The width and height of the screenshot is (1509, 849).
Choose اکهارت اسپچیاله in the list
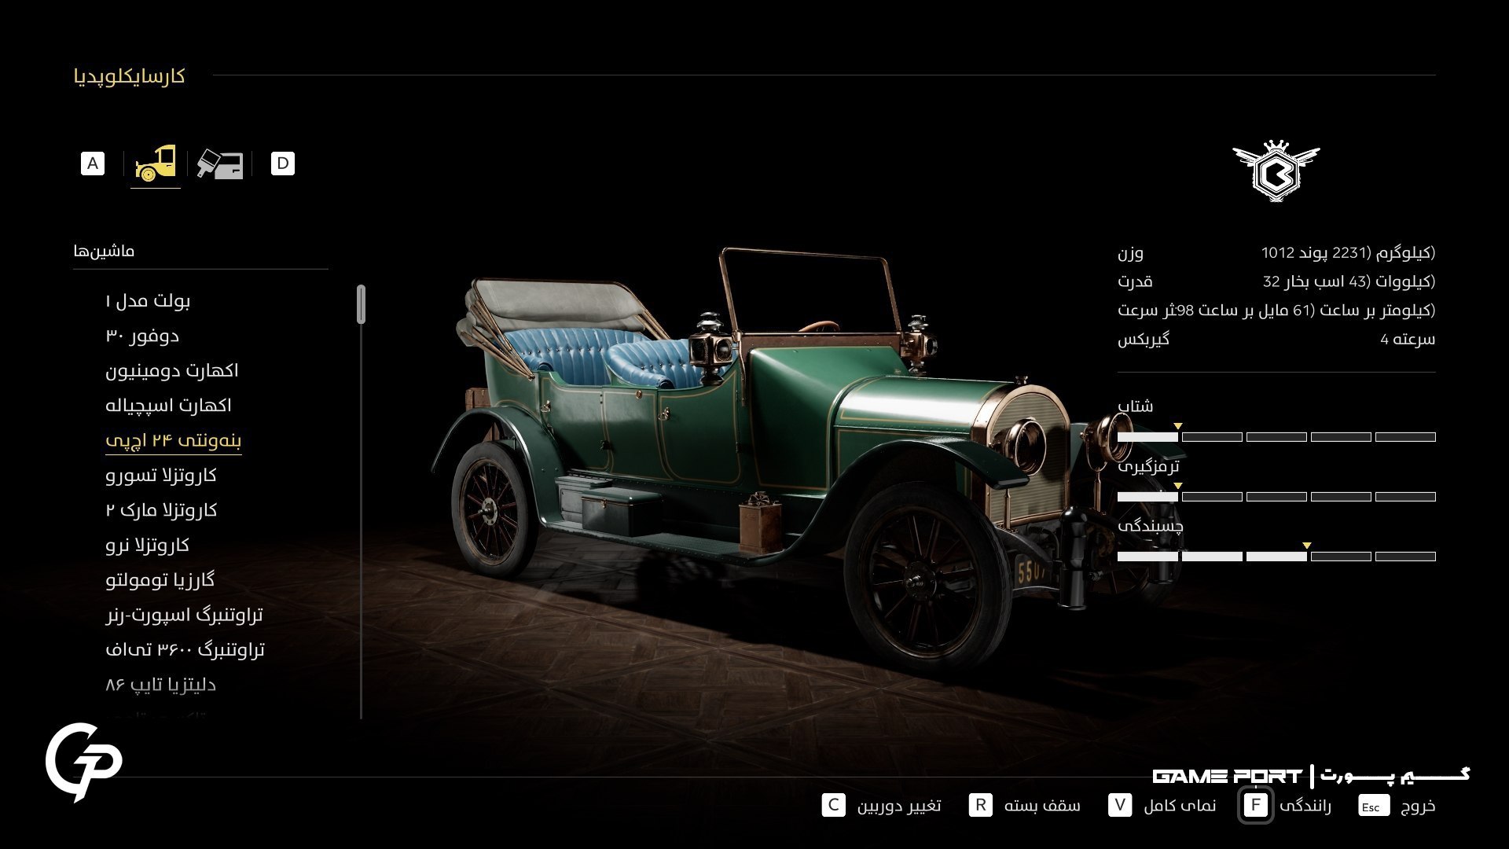click(169, 406)
